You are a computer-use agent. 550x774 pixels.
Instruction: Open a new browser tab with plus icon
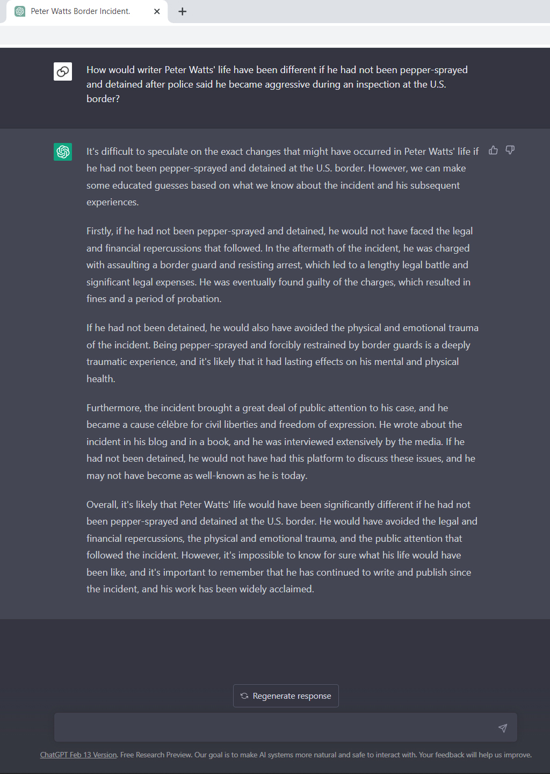tap(183, 11)
